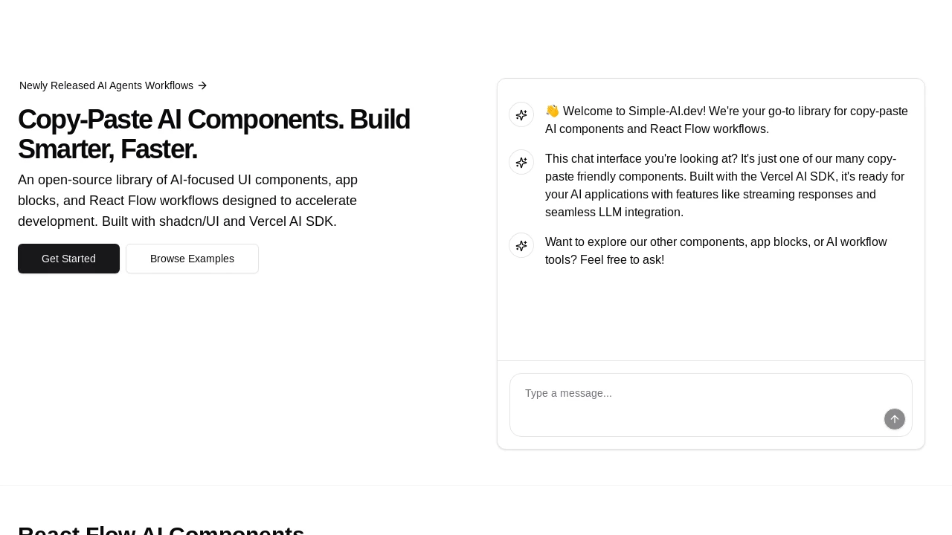
Task: Click the 'An open-source library' hero description paragraph
Action: point(188,201)
